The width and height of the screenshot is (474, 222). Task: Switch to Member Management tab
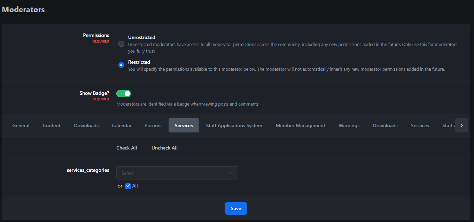pos(300,125)
